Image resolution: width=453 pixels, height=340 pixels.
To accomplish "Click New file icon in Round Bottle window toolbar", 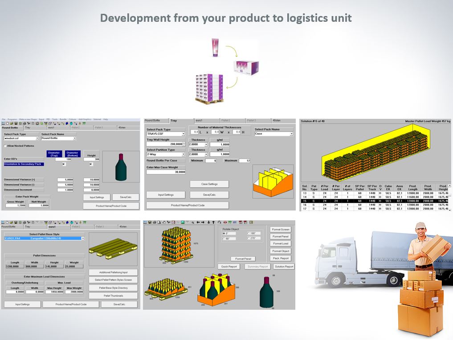I will (x=7, y=123).
